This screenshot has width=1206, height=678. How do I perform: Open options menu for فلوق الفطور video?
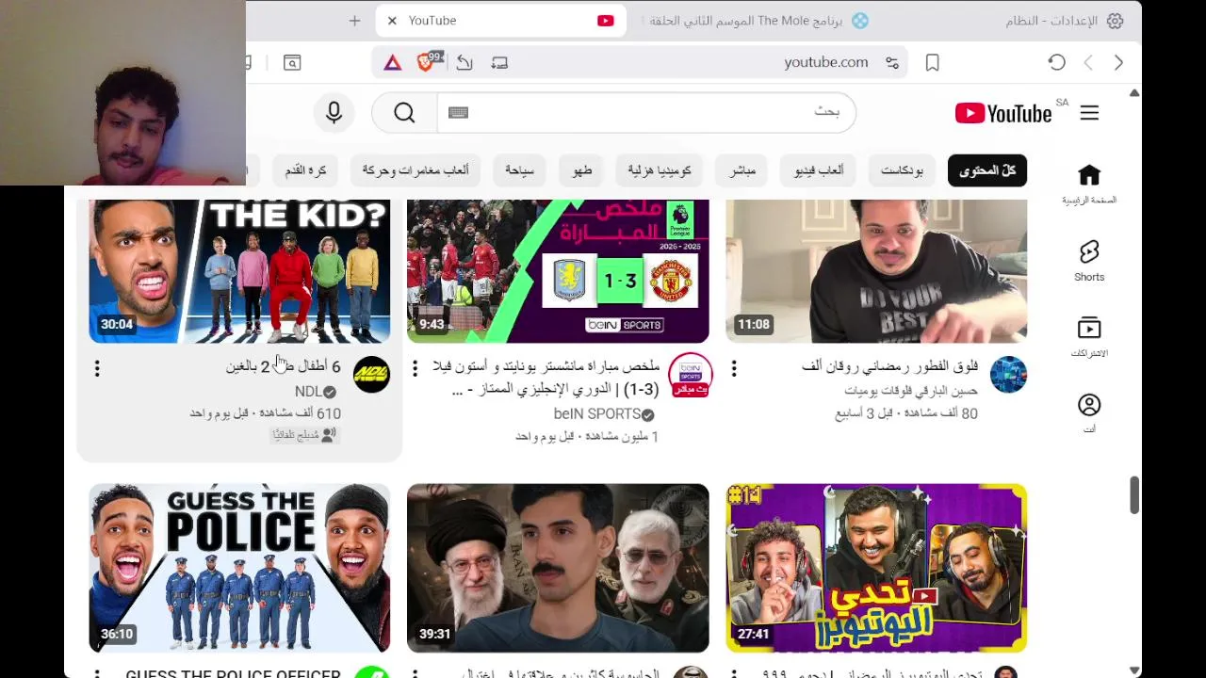point(734,369)
